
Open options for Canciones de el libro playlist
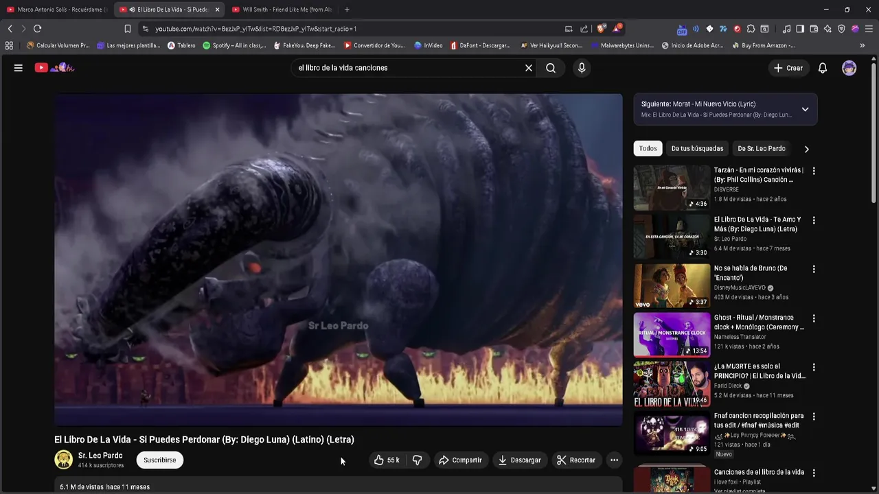pyautogui.click(x=814, y=473)
